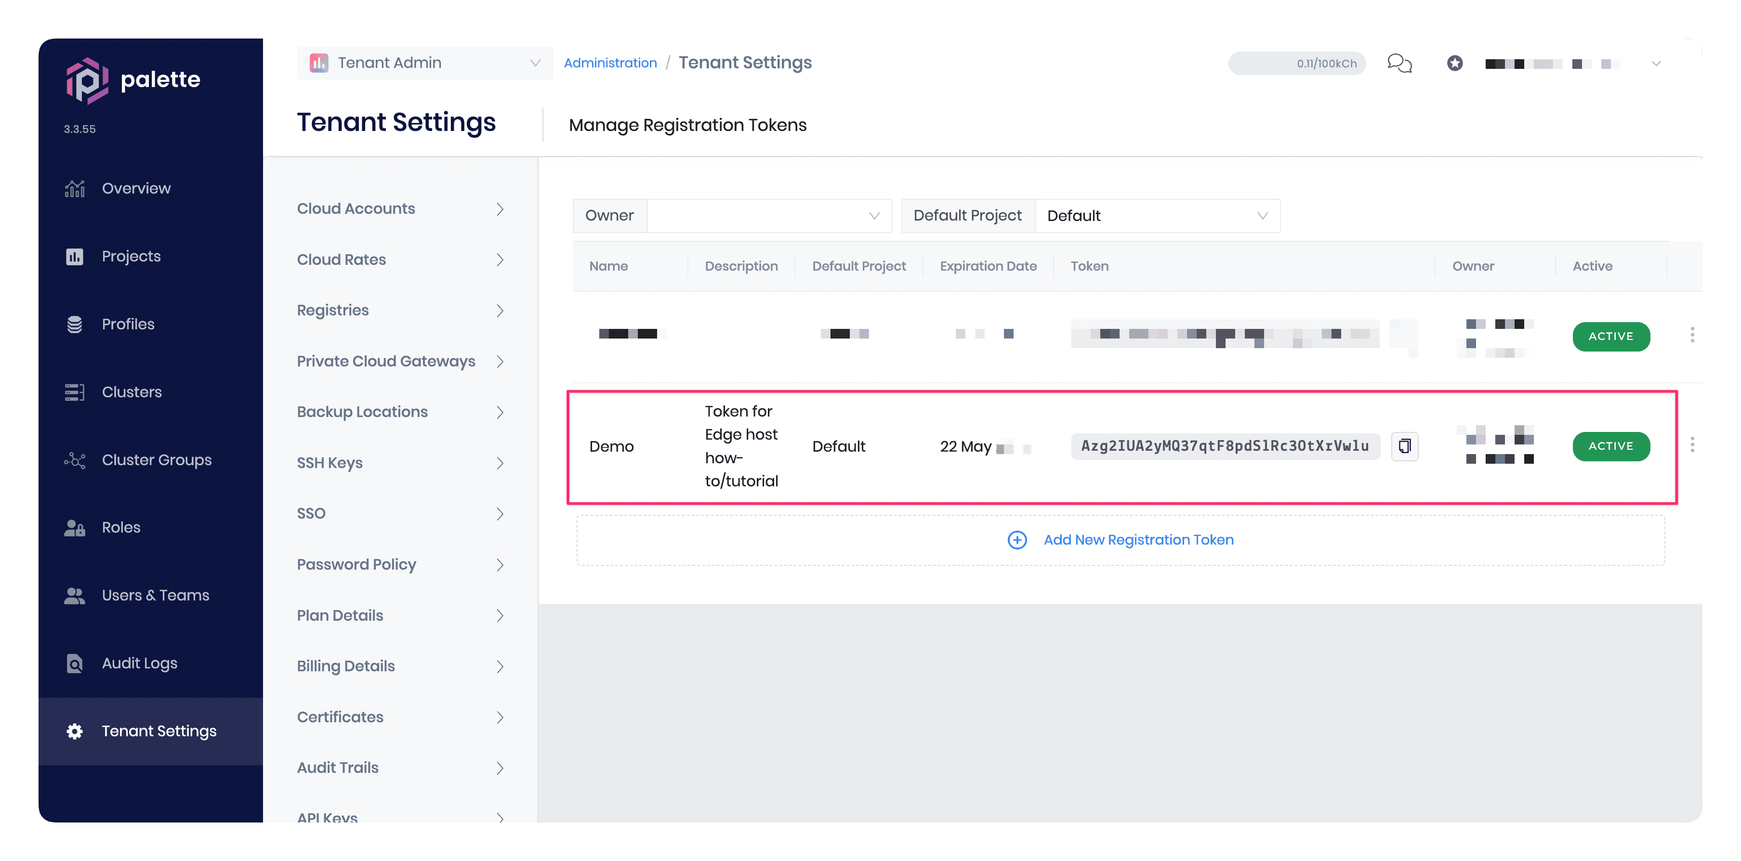1741x861 pixels.
Task: Click the Cluster Groups nodes icon
Action: pyautogui.click(x=74, y=460)
